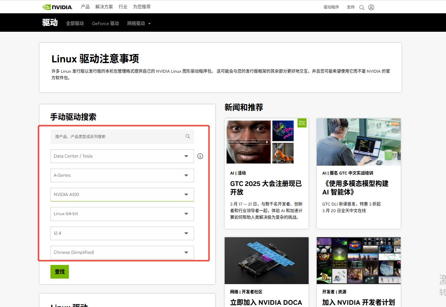Open the 加入 NVIDIA 开发者计划 article
Screen dimensions: 446x307
pos(358,303)
